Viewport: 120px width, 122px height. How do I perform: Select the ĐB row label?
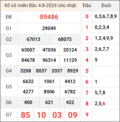tap(9, 17)
